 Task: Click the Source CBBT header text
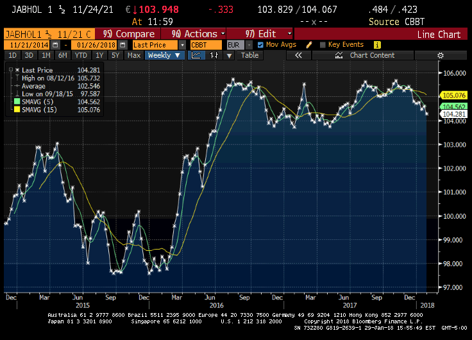point(396,22)
